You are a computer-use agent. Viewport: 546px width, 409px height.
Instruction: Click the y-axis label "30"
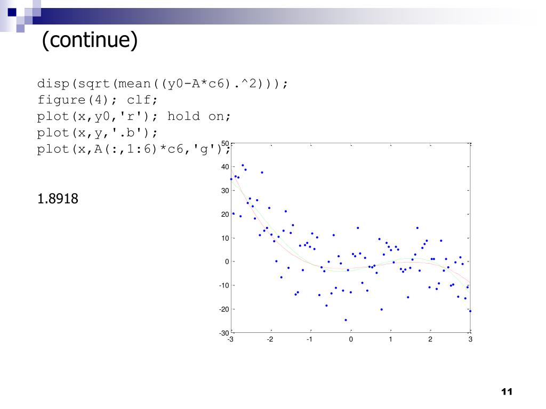225,191
